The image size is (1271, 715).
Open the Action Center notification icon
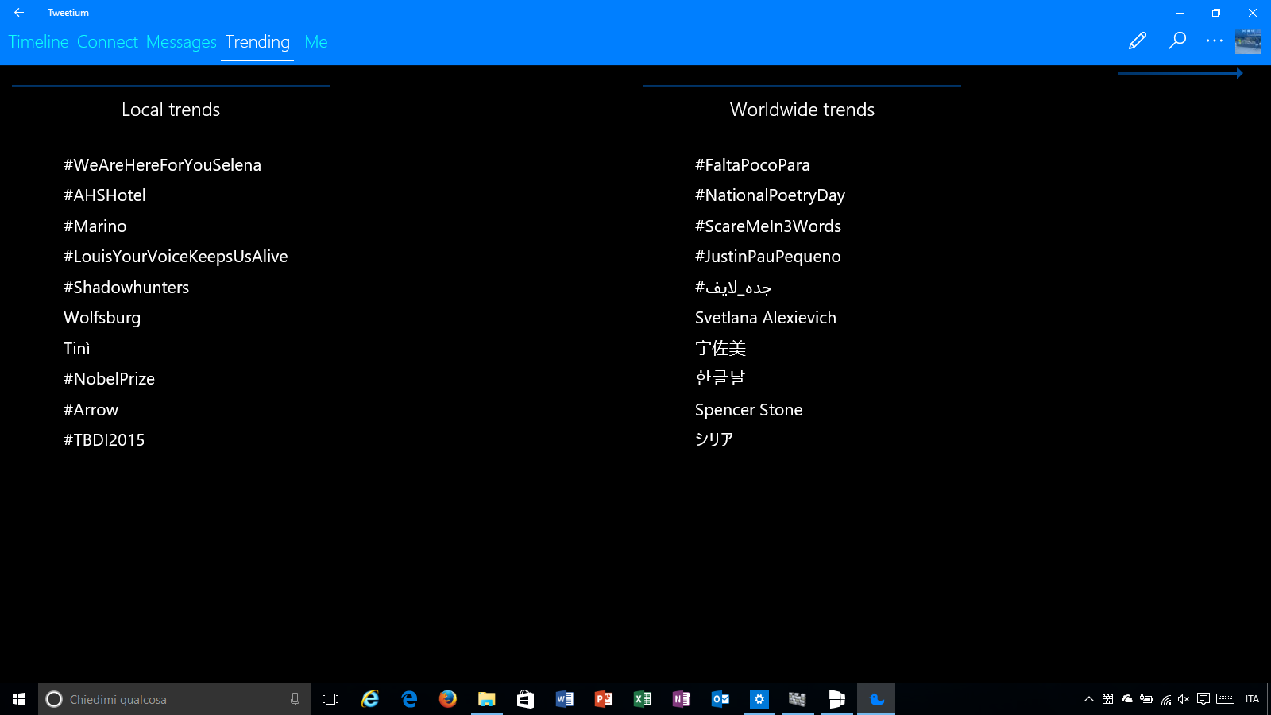[1203, 699]
